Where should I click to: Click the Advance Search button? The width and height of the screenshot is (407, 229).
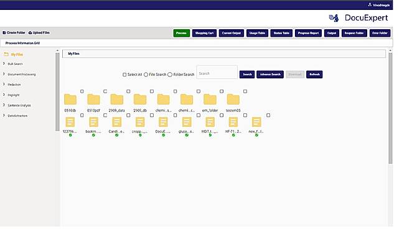270,75
